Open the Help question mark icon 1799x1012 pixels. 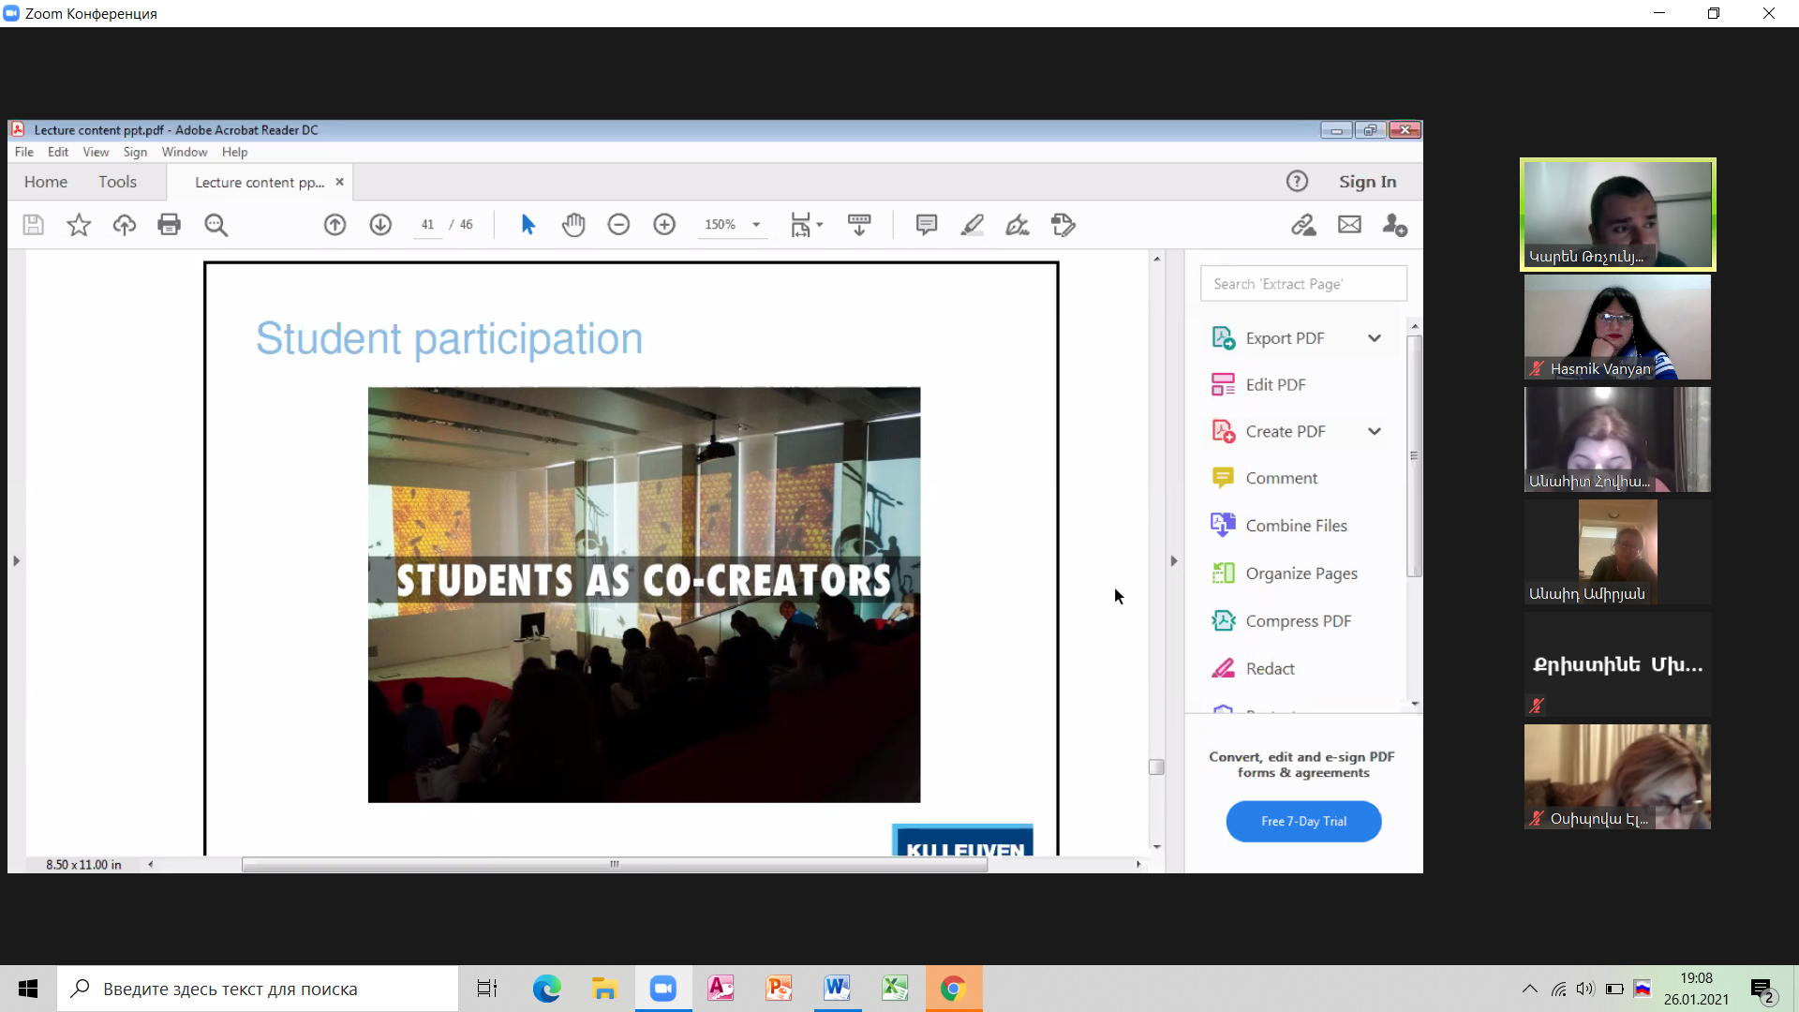[x=1297, y=182]
